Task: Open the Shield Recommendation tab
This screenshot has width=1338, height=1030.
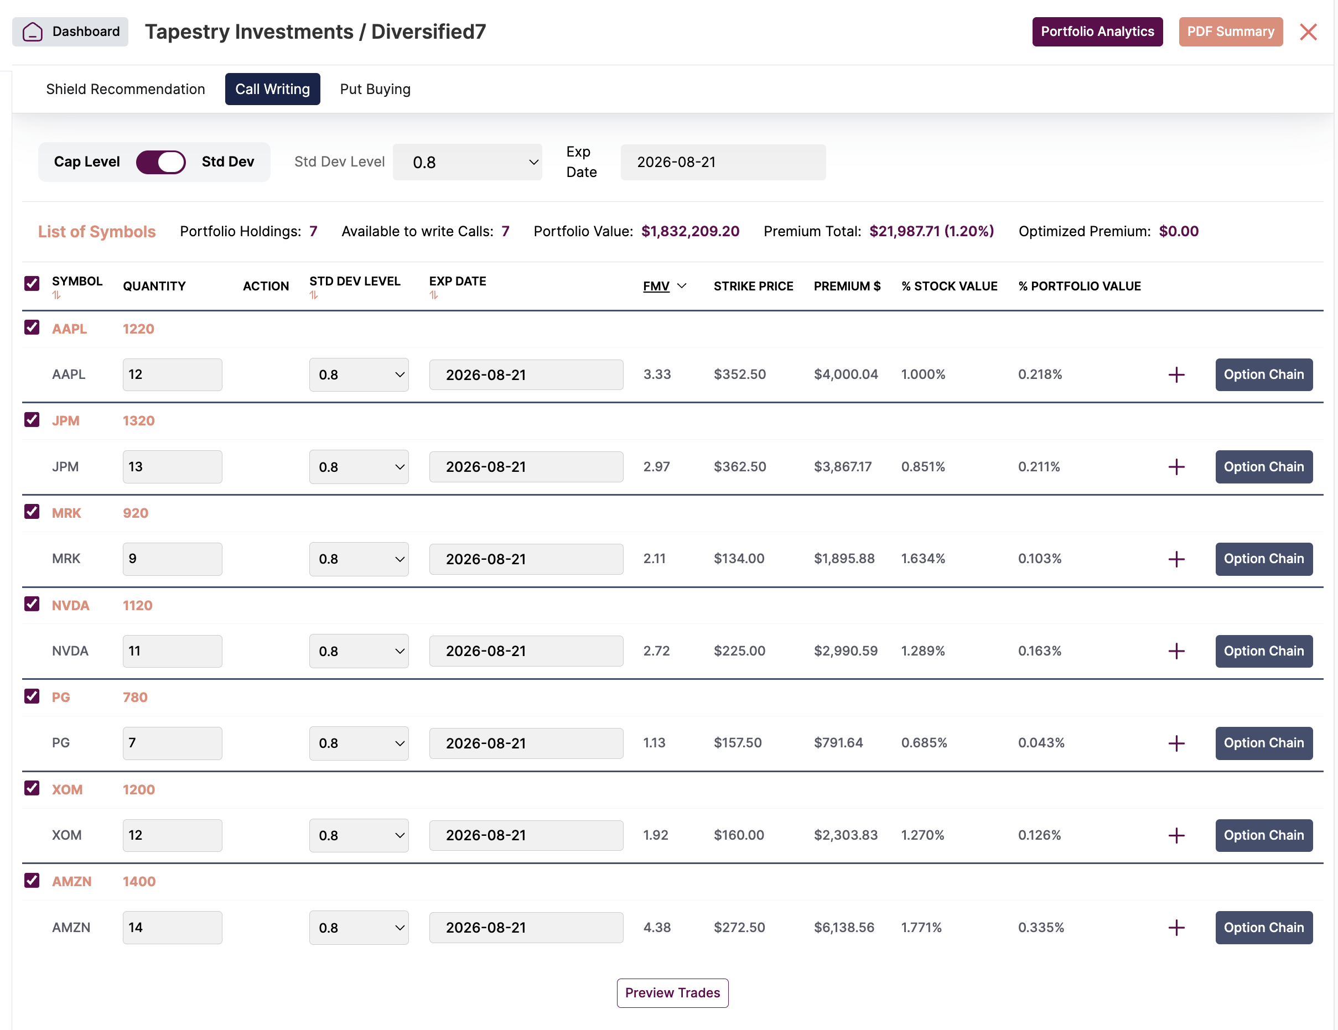Action: click(x=126, y=90)
